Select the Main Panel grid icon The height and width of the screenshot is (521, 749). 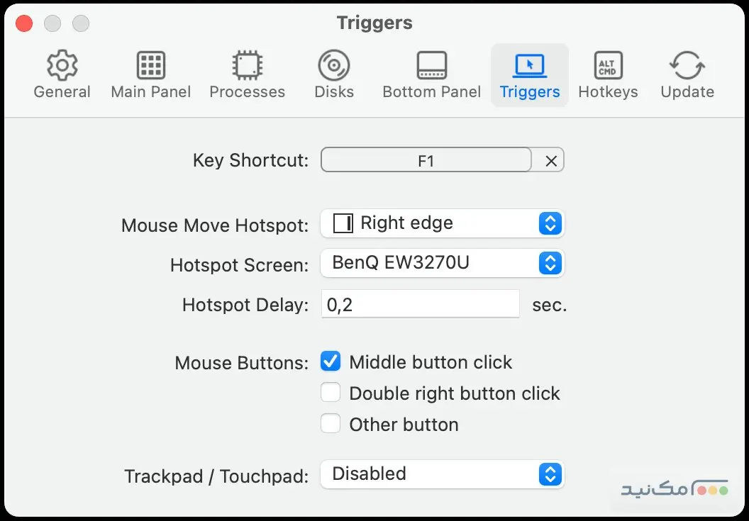coord(151,66)
